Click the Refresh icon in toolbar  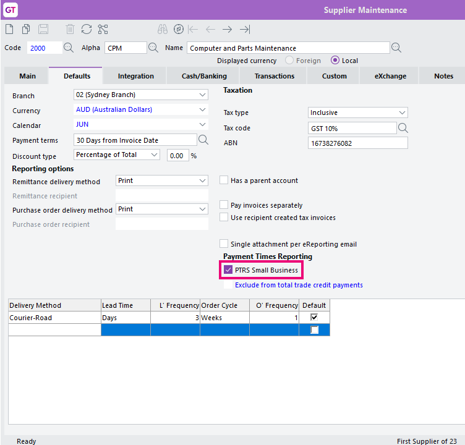point(87,29)
